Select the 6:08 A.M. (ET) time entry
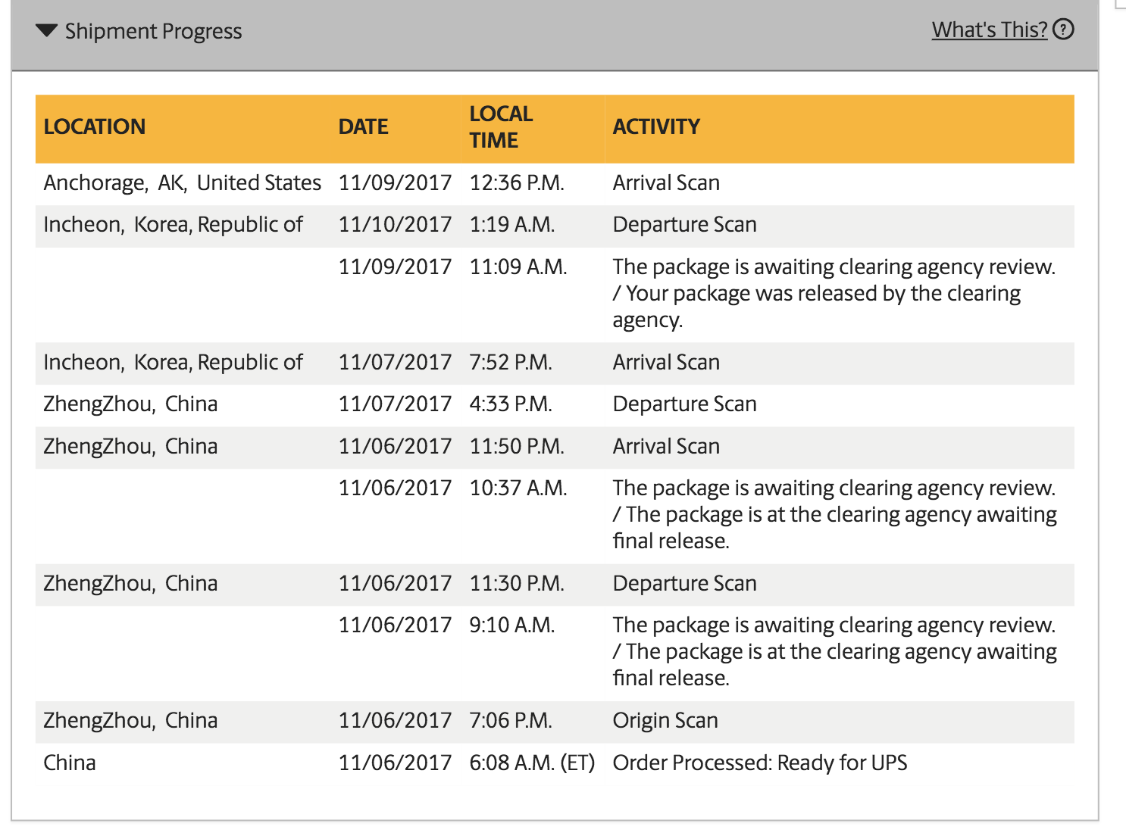This screenshot has width=1126, height=836. (x=532, y=763)
